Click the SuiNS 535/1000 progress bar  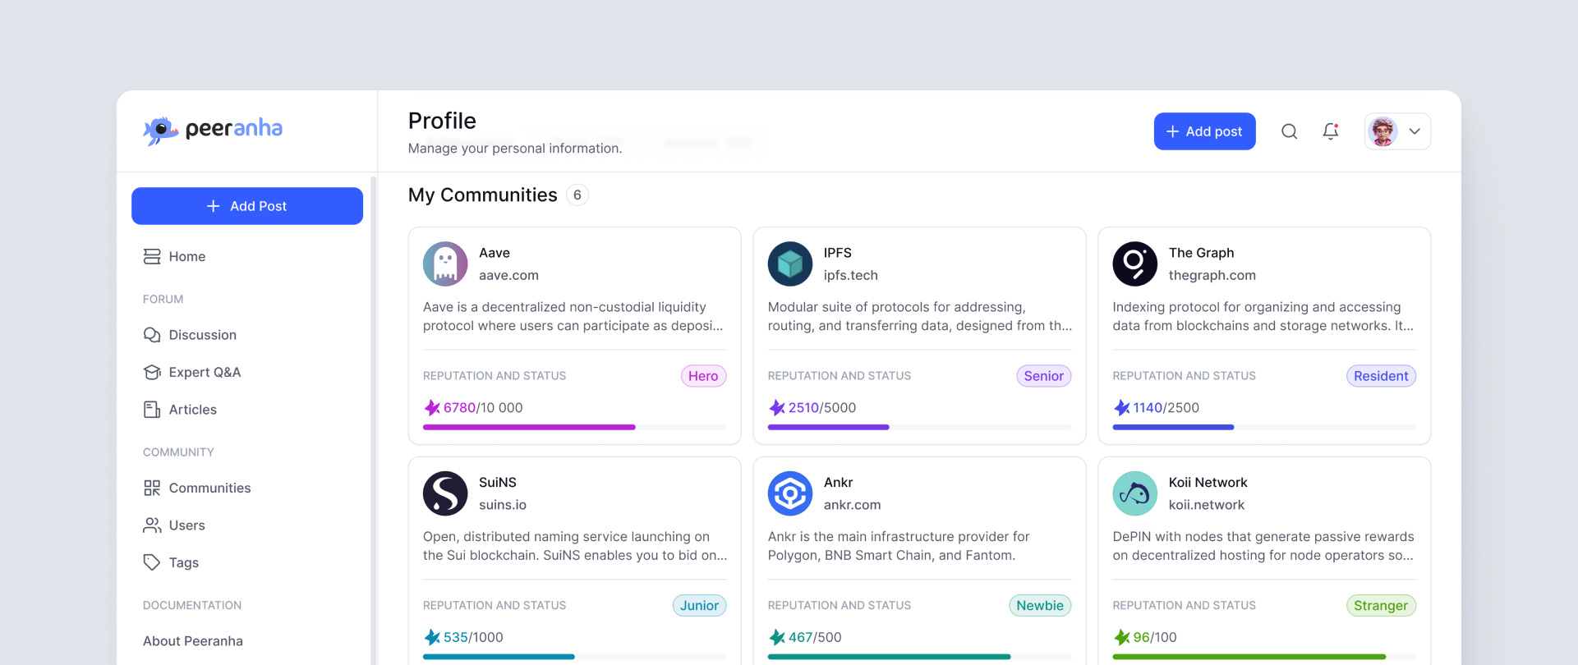(x=574, y=657)
